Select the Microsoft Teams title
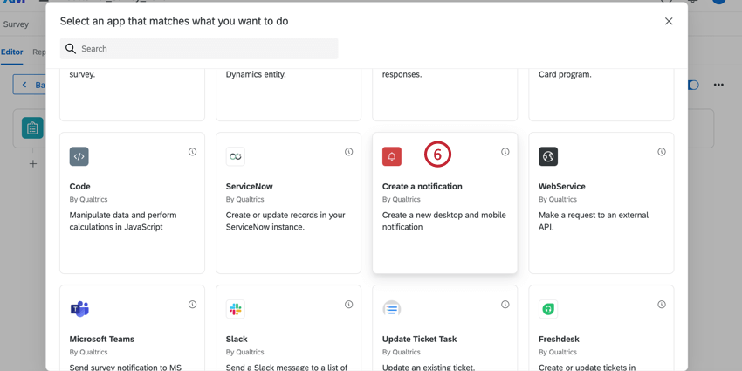Viewport: 742px width, 371px height. 102,340
